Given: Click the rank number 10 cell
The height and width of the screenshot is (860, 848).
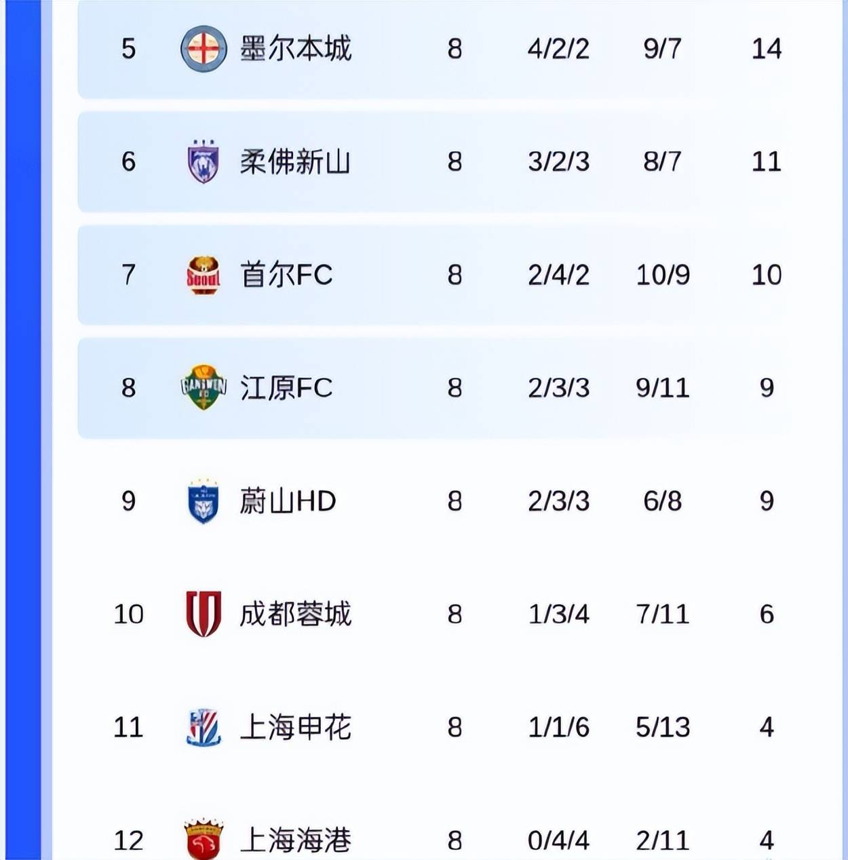Looking at the screenshot, I should coord(128,614).
